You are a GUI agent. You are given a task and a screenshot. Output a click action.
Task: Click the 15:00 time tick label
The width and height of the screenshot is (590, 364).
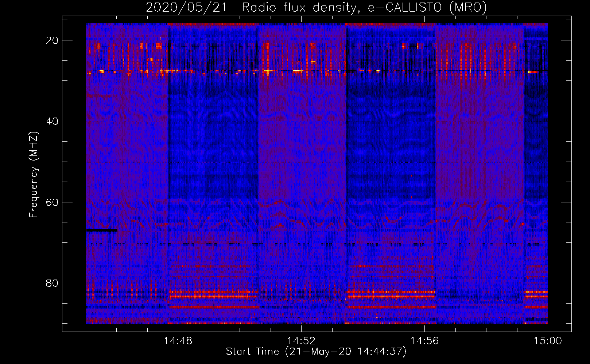click(x=548, y=341)
